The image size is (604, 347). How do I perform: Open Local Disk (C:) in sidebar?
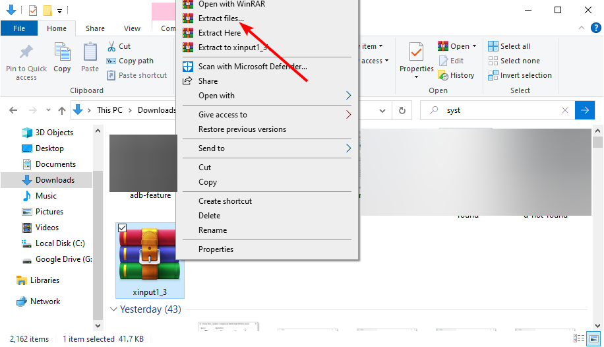click(53, 243)
